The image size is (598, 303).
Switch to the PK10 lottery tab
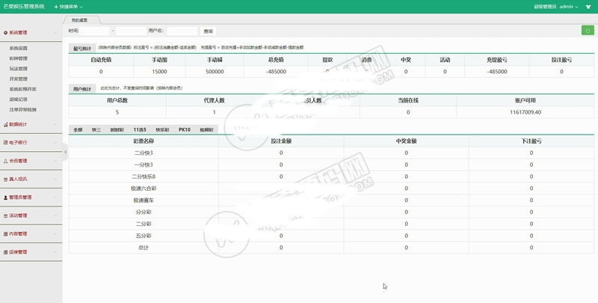click(184, 129)
